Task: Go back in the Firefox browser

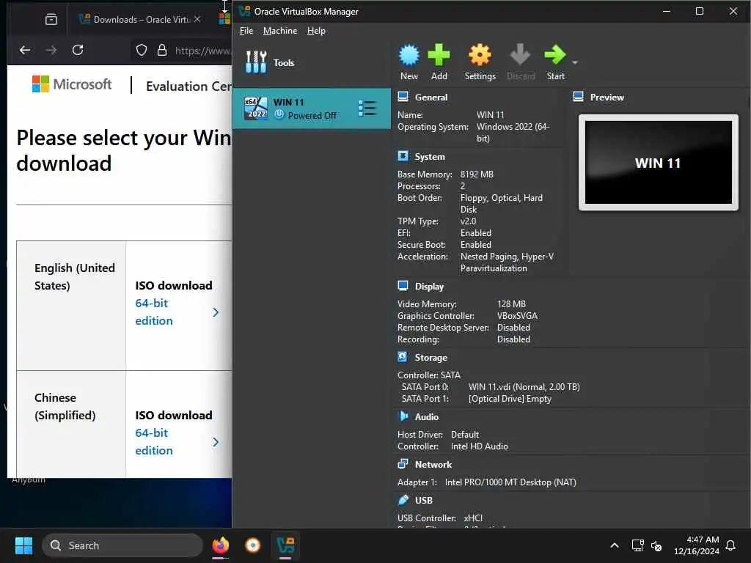Action: click(25, 50)
